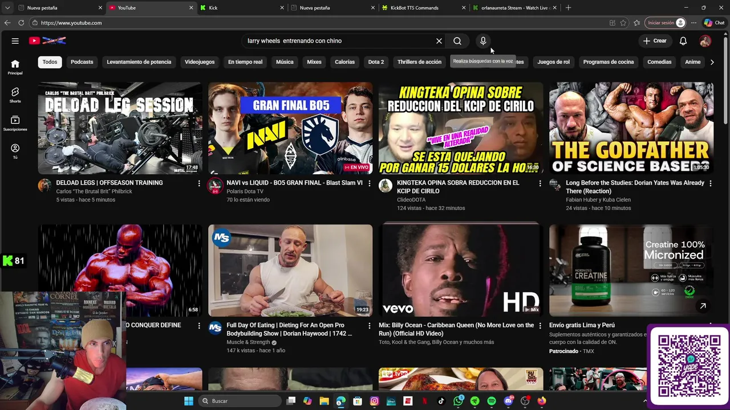The width and height of the screenshot is (730, 410).
Task: Go to YouTube home via the logo
Action: (48, 40)
